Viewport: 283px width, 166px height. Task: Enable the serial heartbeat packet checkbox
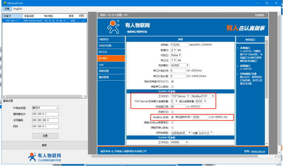pos(172,87)
